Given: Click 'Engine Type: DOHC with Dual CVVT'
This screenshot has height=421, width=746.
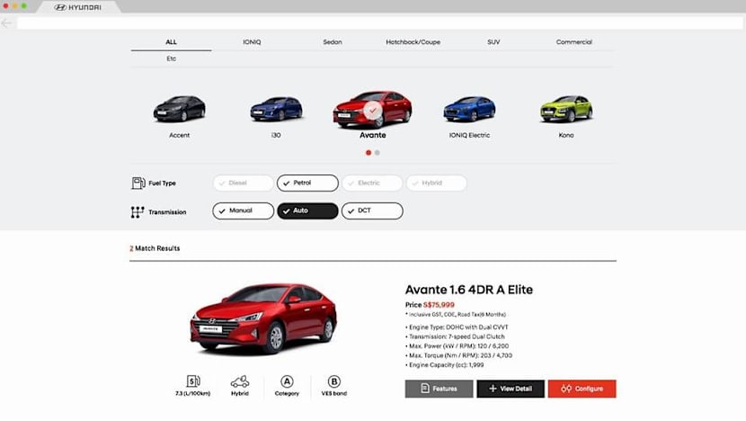Looking at the screenshot, I should [458, 327].
